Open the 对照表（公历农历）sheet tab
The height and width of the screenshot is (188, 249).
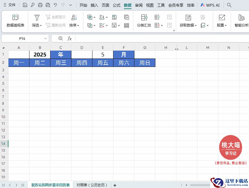click(x=92, y=185)
